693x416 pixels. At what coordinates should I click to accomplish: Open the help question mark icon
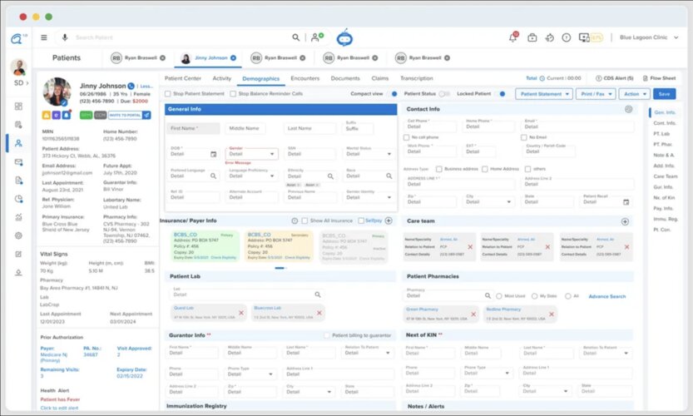coord(566,37)
